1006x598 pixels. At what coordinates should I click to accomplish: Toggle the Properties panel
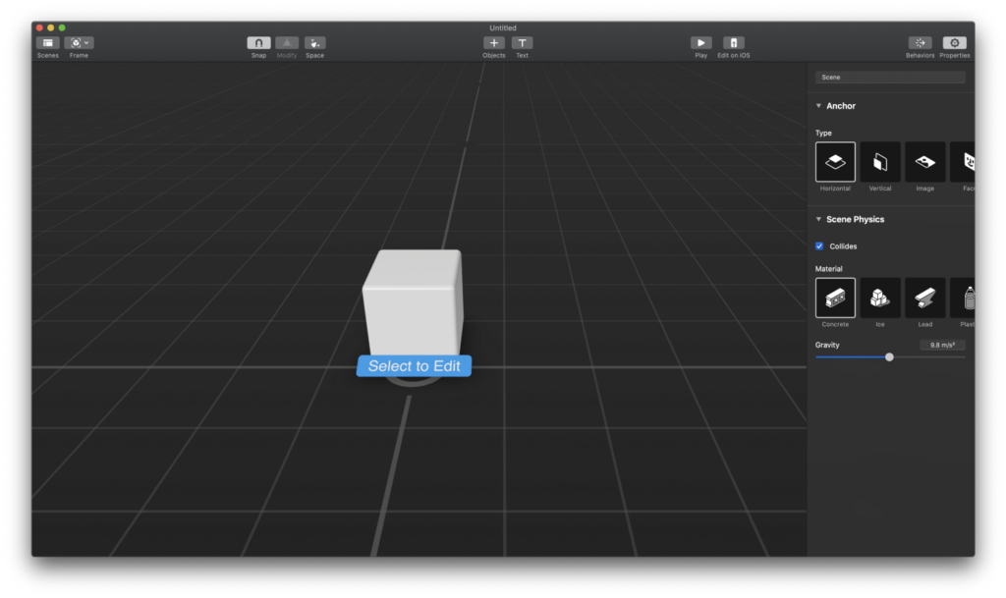point(955,43)
